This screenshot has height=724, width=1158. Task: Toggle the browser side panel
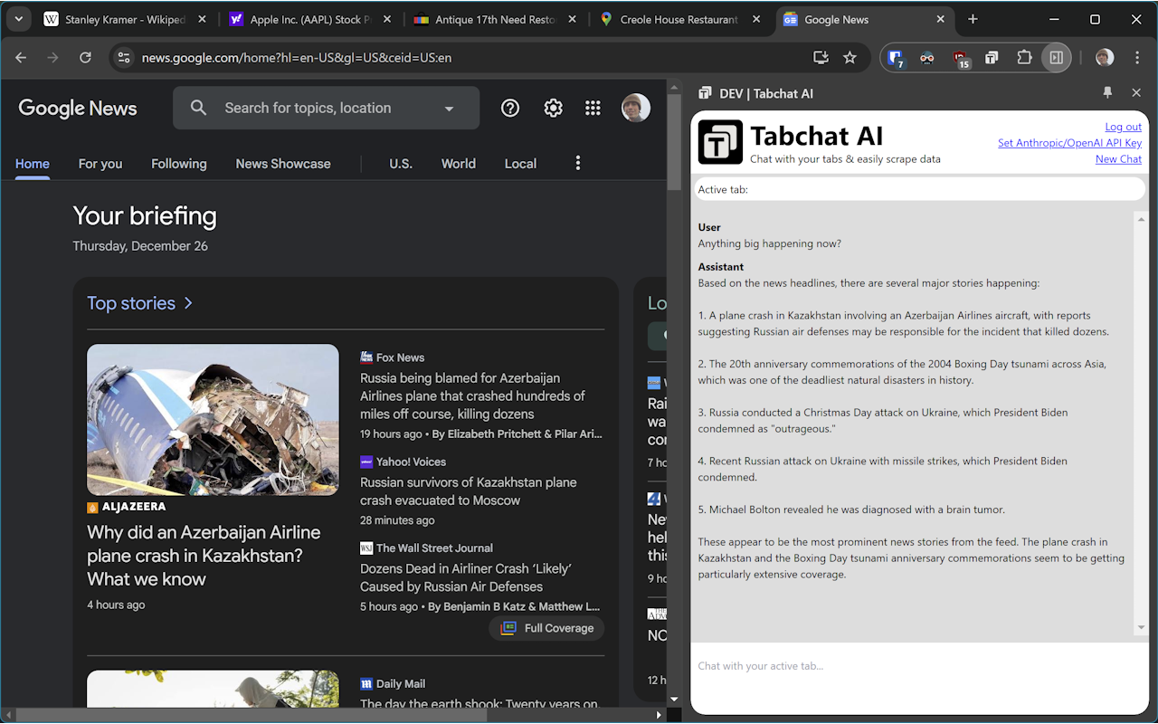pos(1056,58)
